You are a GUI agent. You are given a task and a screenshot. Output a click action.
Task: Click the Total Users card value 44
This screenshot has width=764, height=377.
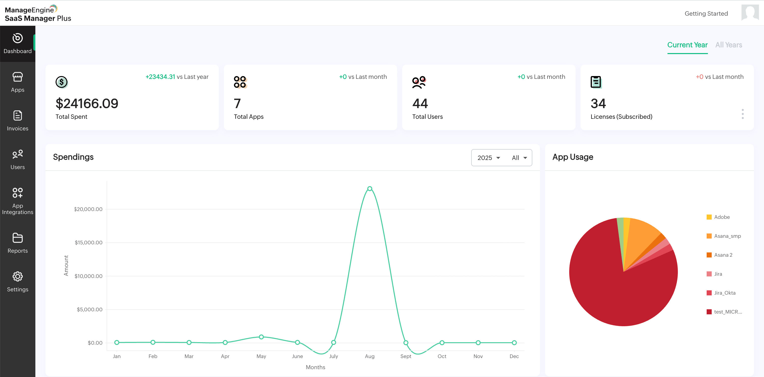coord(420,104)
